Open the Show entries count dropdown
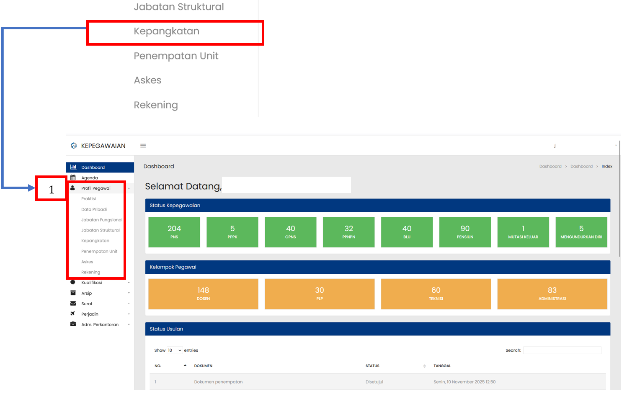Screen dimensions: 627x394 coord(175,350)
